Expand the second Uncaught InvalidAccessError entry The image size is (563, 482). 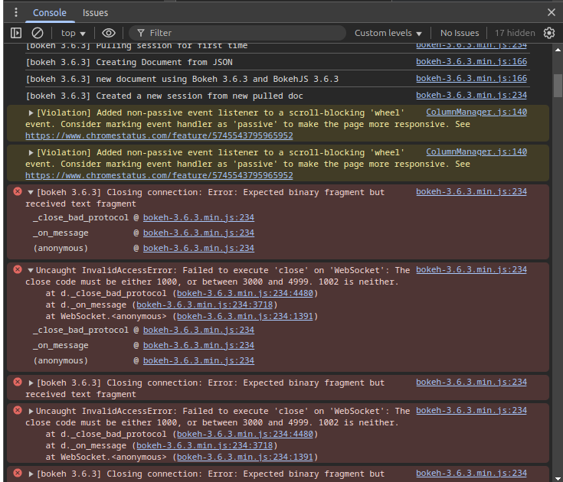pyautogui.click(x=31, y=412)
